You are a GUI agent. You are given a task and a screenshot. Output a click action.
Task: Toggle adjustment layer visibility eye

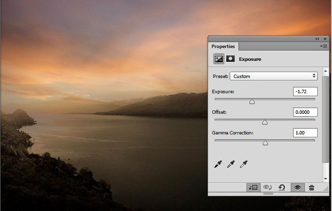tap(298, 187)
